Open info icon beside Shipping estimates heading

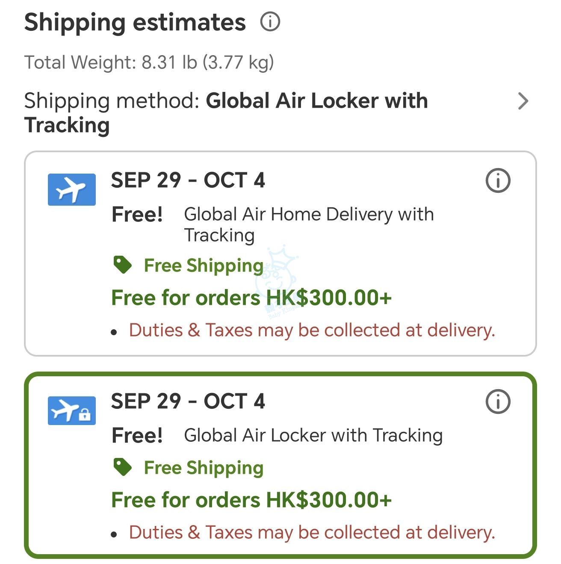tap(270, 21)
